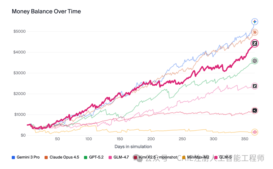Toggle Gemini 3 Pro series in legend
Screen dimensions: 273x169
click(28, 157)
